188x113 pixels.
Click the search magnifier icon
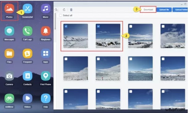tap(56, 10)
